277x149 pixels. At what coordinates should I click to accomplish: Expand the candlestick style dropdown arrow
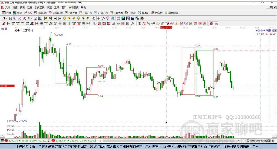point(32,18)
